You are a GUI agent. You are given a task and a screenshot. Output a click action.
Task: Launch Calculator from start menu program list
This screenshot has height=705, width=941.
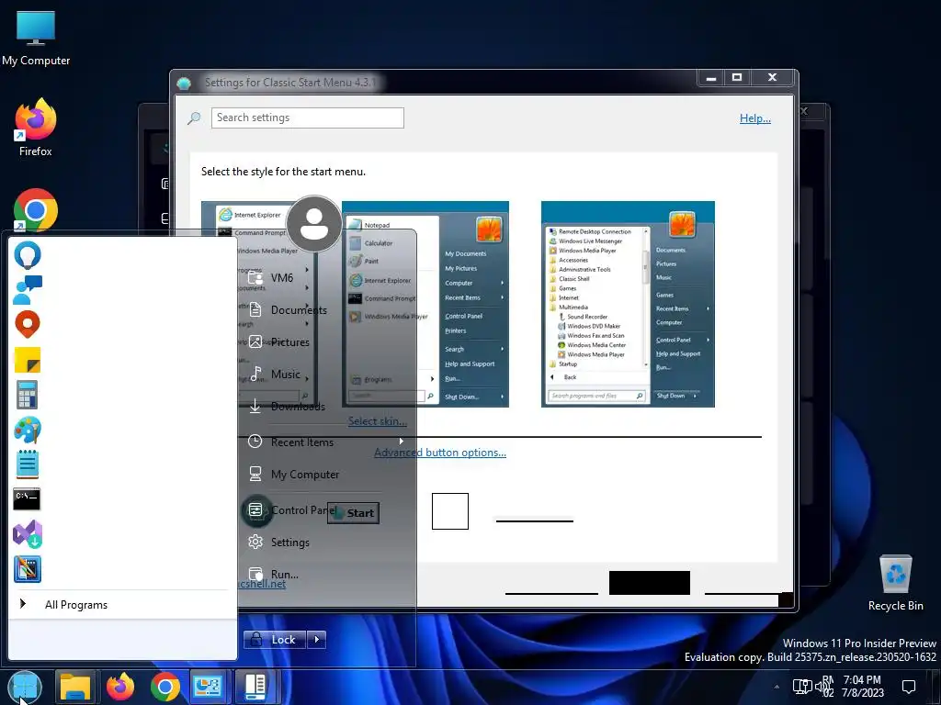(x=28, y=395)
